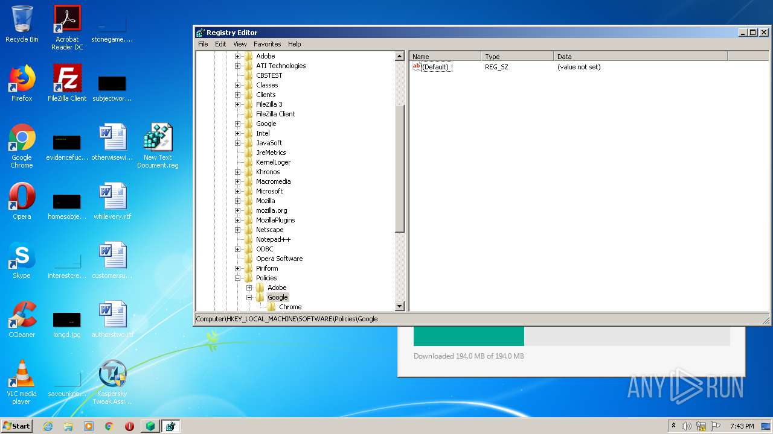Open Internet Explorer from taskbar
Viewport: 773px width, 434px height.
coord(48,426)
